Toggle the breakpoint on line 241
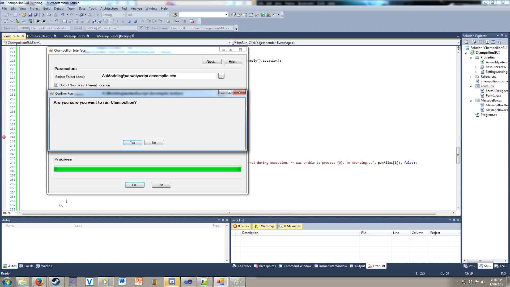Screen dimensions: 510x287 coord(4,137)
